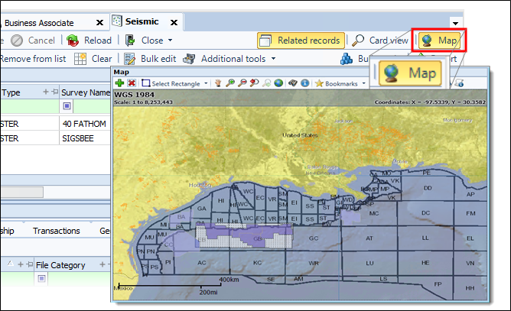511x311 pixels.
Task: Click the File Category column header
Action: click(x=60, y=265)
